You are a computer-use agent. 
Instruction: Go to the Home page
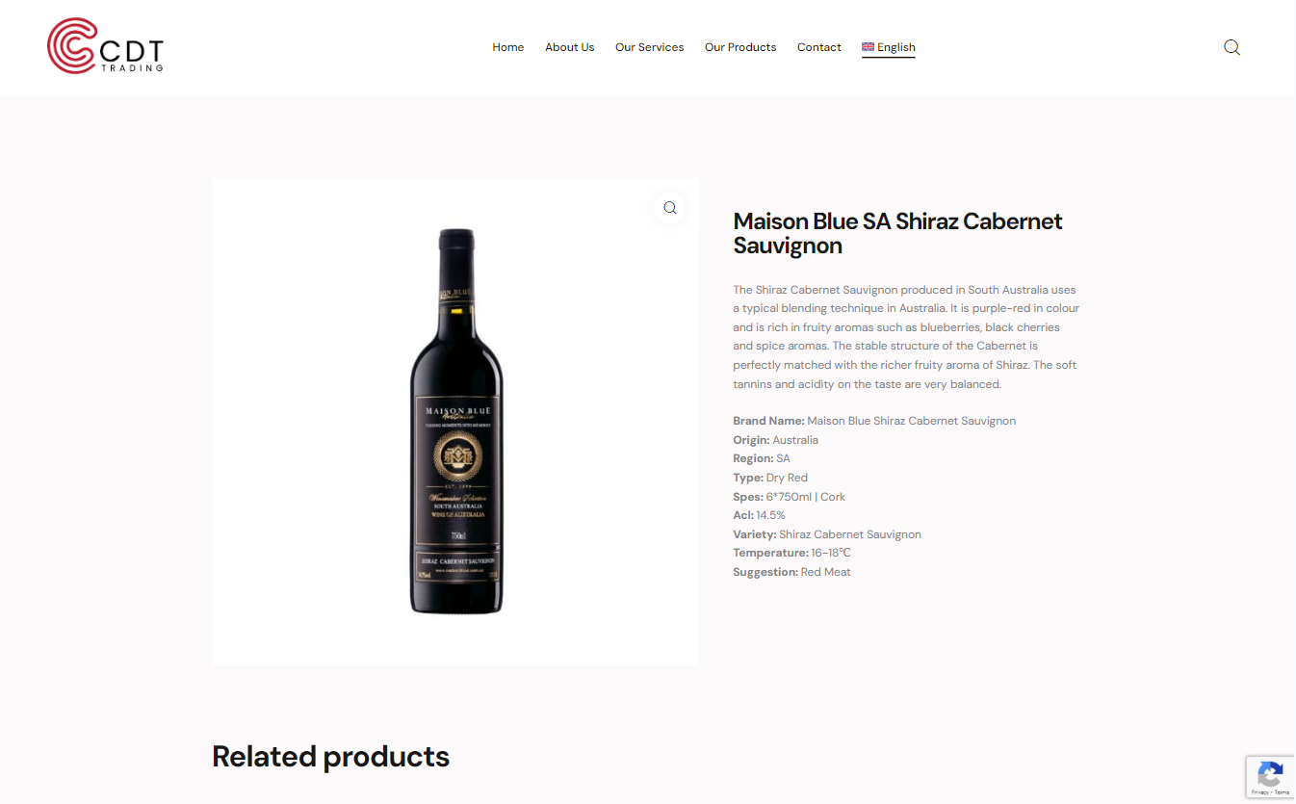[508, 47]
